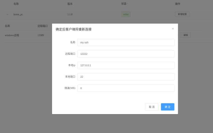Focus the 限速(MB) field with 0
The height and width of the screenshot is (133, 213).
[x=126, y=88]
